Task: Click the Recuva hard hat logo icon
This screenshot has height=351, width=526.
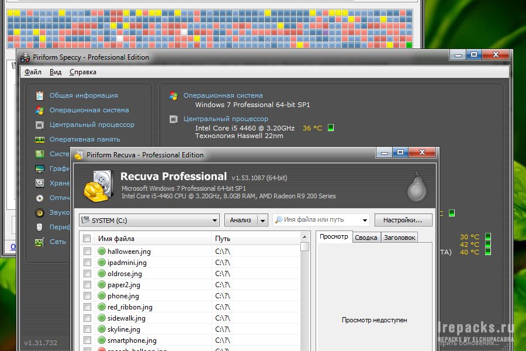Action: (x=99, y=187)
